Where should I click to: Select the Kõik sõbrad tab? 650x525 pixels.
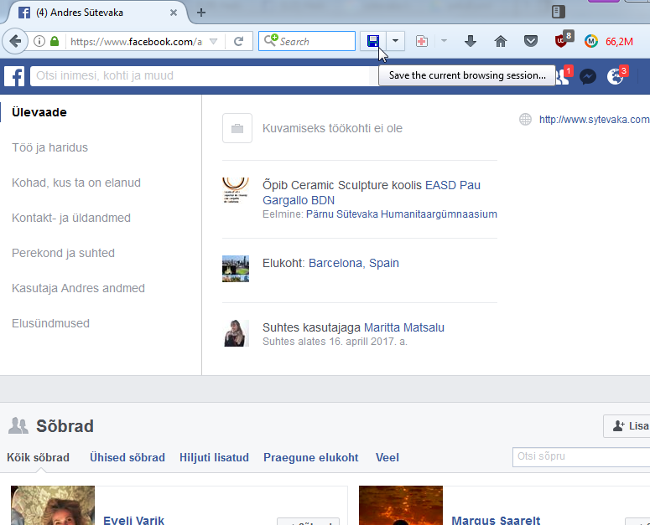(38, 457)
